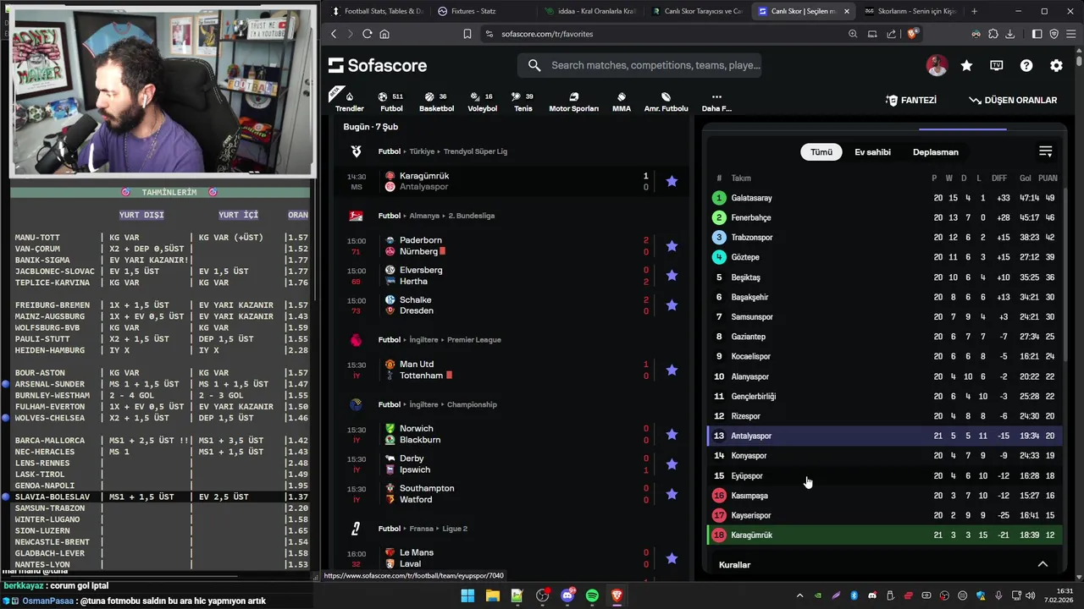Open the standings table options icon
This screenshot has height=609, width=1084.
click(x=1046, y=151)
